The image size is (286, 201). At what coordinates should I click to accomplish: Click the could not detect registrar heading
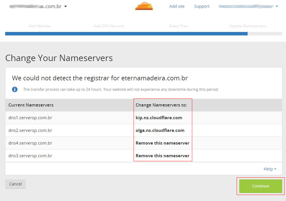point(100,78)
